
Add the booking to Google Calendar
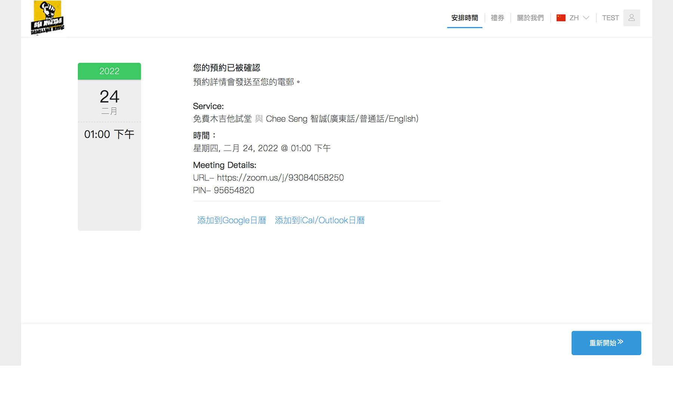(x=231, y=220)
